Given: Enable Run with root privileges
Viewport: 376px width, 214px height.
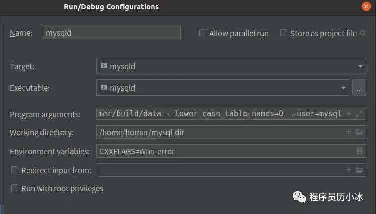Looking at the screenshot, I should click(x=15, y=188).
